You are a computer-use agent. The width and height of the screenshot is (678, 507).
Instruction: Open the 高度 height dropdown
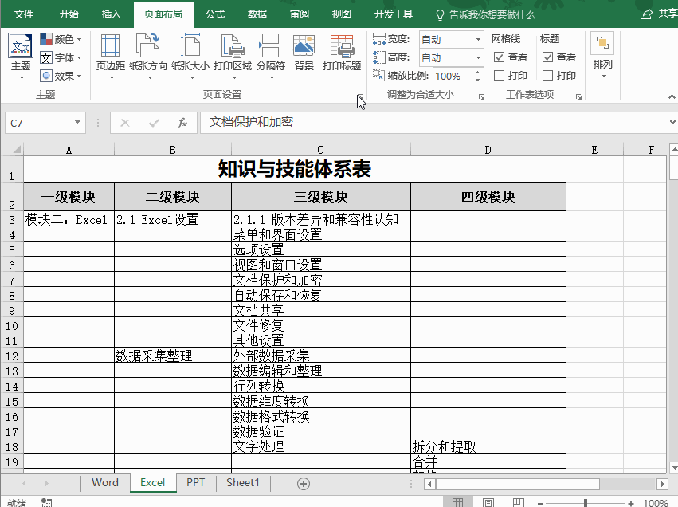pos(478,57)
